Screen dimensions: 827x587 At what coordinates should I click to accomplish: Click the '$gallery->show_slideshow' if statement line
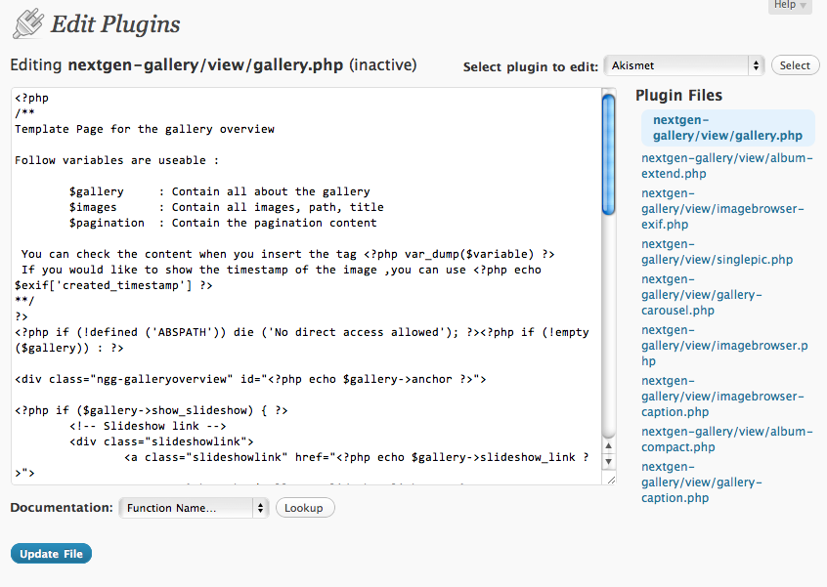point(152,410)
